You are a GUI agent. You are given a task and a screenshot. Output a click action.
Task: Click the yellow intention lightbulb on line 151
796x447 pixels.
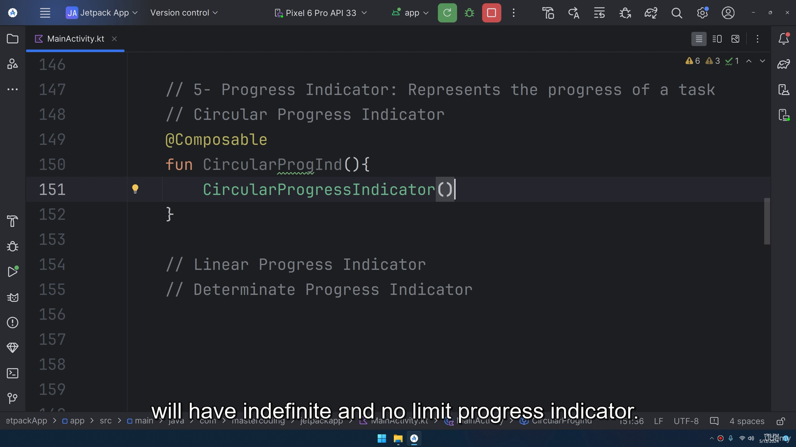coord(135,189)
